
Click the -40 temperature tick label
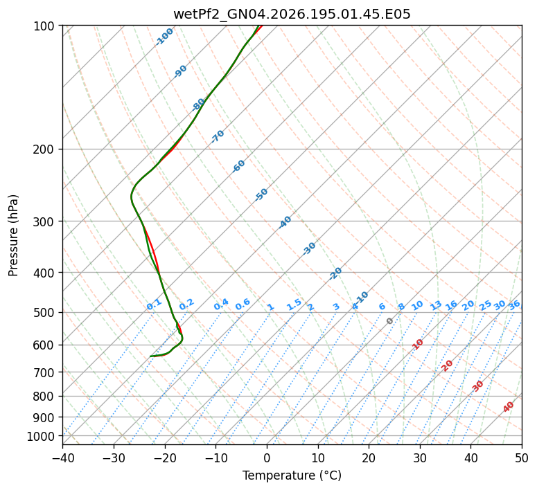coord(62,457)
